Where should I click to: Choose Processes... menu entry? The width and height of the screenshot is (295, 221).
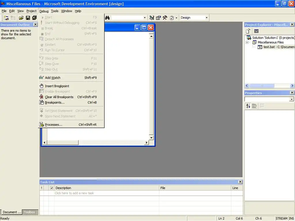point(71,125)
